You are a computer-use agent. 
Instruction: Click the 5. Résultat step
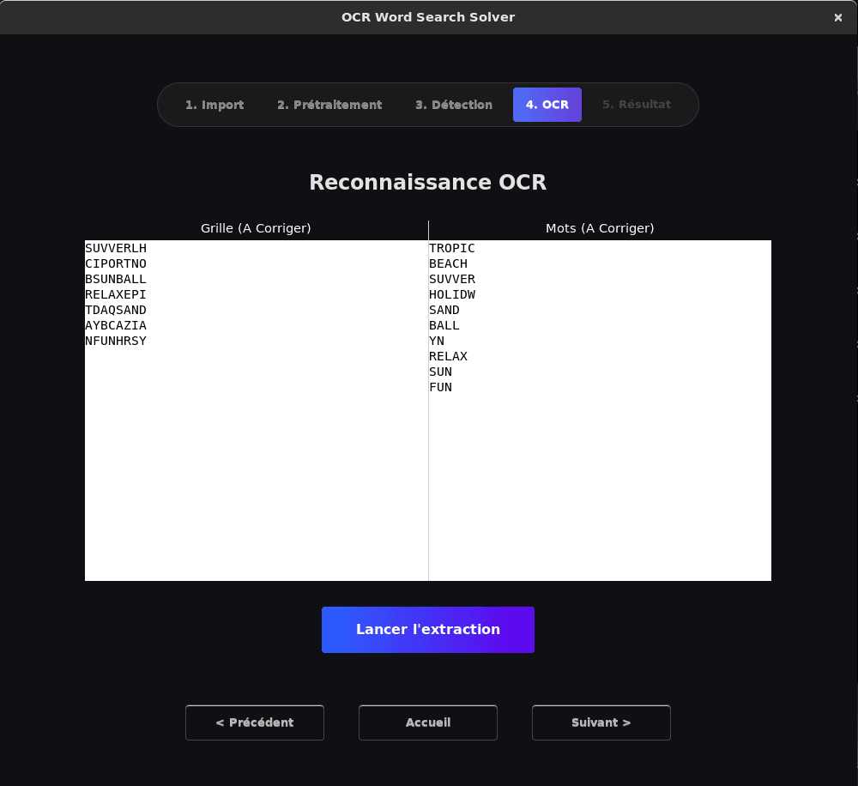637,105
